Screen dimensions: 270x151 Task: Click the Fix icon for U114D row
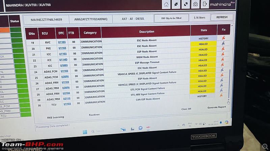223,54
